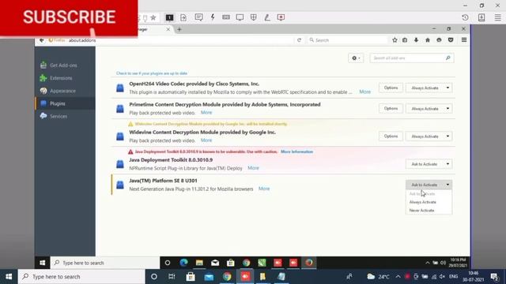506x284 pixels.
Task: Open the Firefox icon in the recorded taskbar
Action: pos(309,263)
